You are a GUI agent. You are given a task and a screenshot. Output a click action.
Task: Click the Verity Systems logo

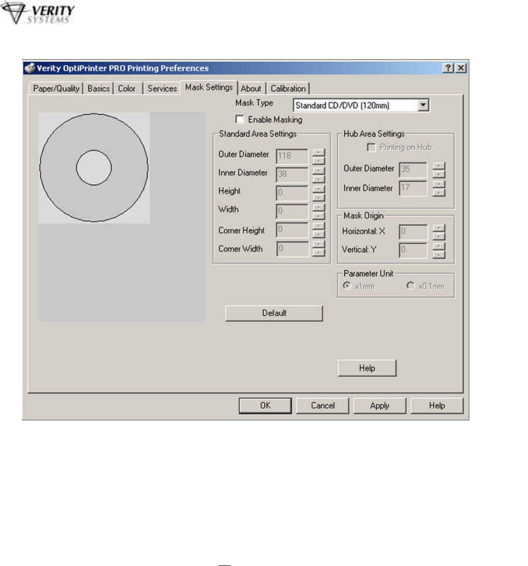[x=38, y=13]
